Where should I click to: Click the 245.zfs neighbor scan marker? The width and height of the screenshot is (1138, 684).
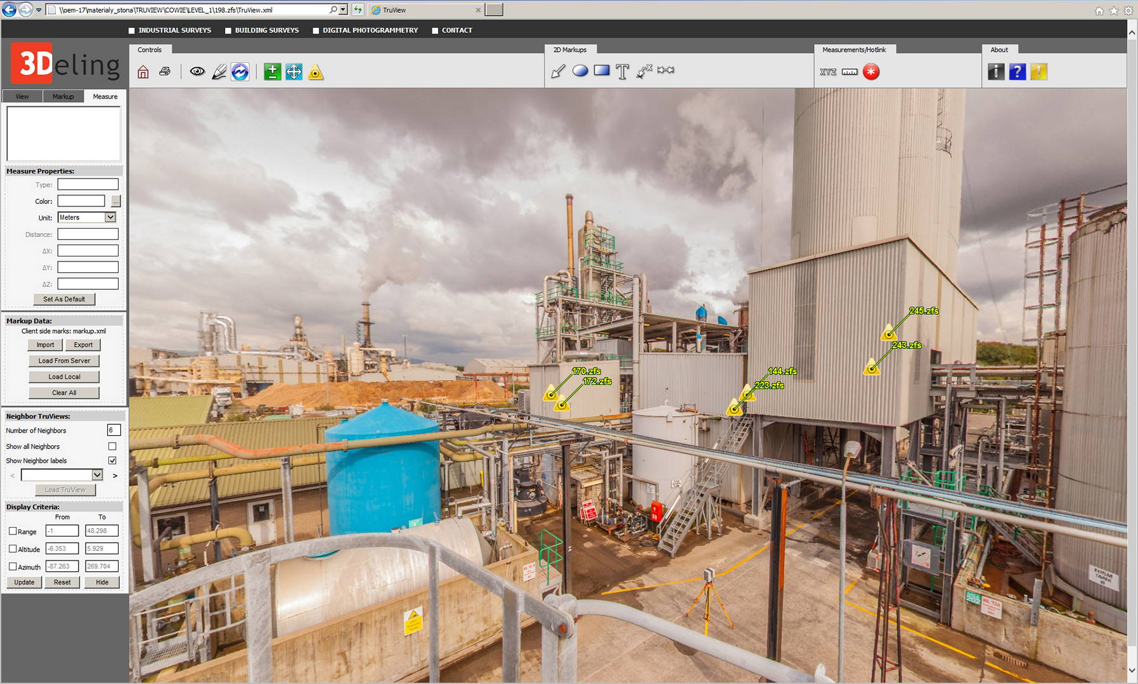889,332
